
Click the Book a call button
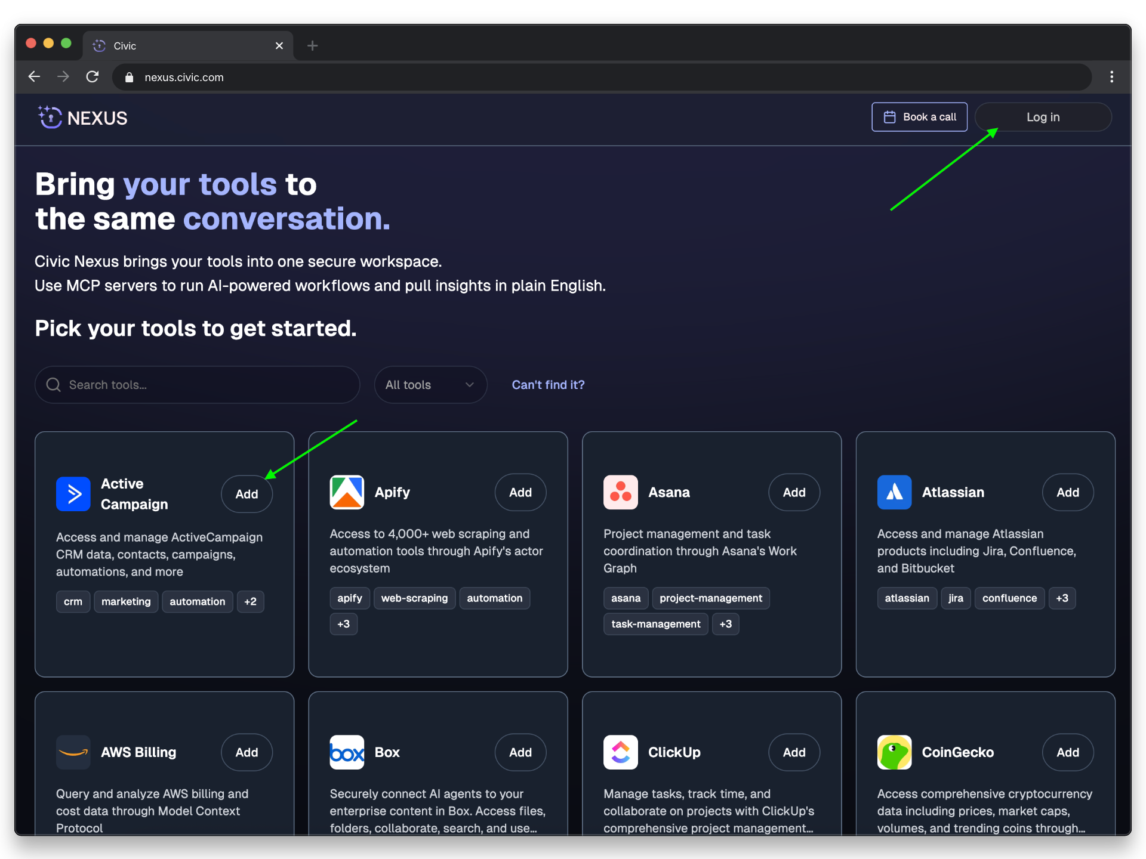(x=919, y=117)
